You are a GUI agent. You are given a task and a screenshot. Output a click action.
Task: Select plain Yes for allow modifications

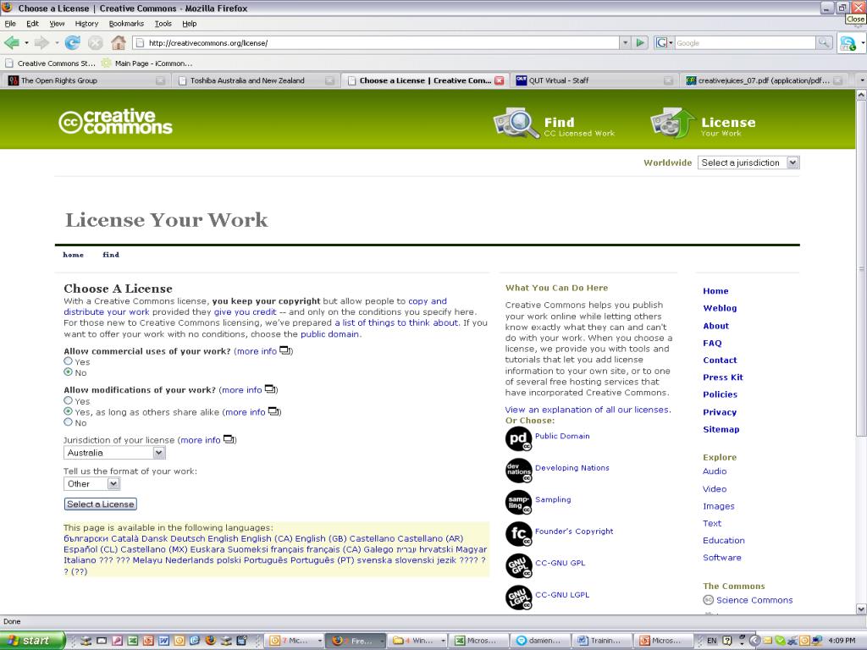point(68,400)
